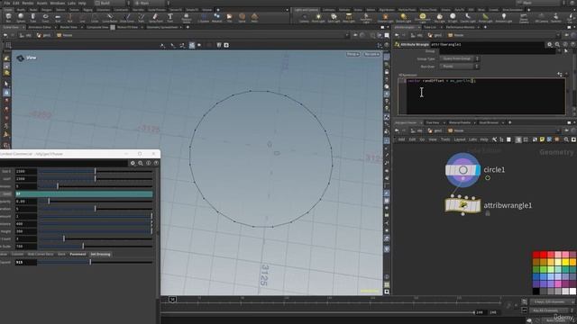This screenshot has height=324, width=577.
Task: Open the Run Over dropdown
Action: [460, 67]
